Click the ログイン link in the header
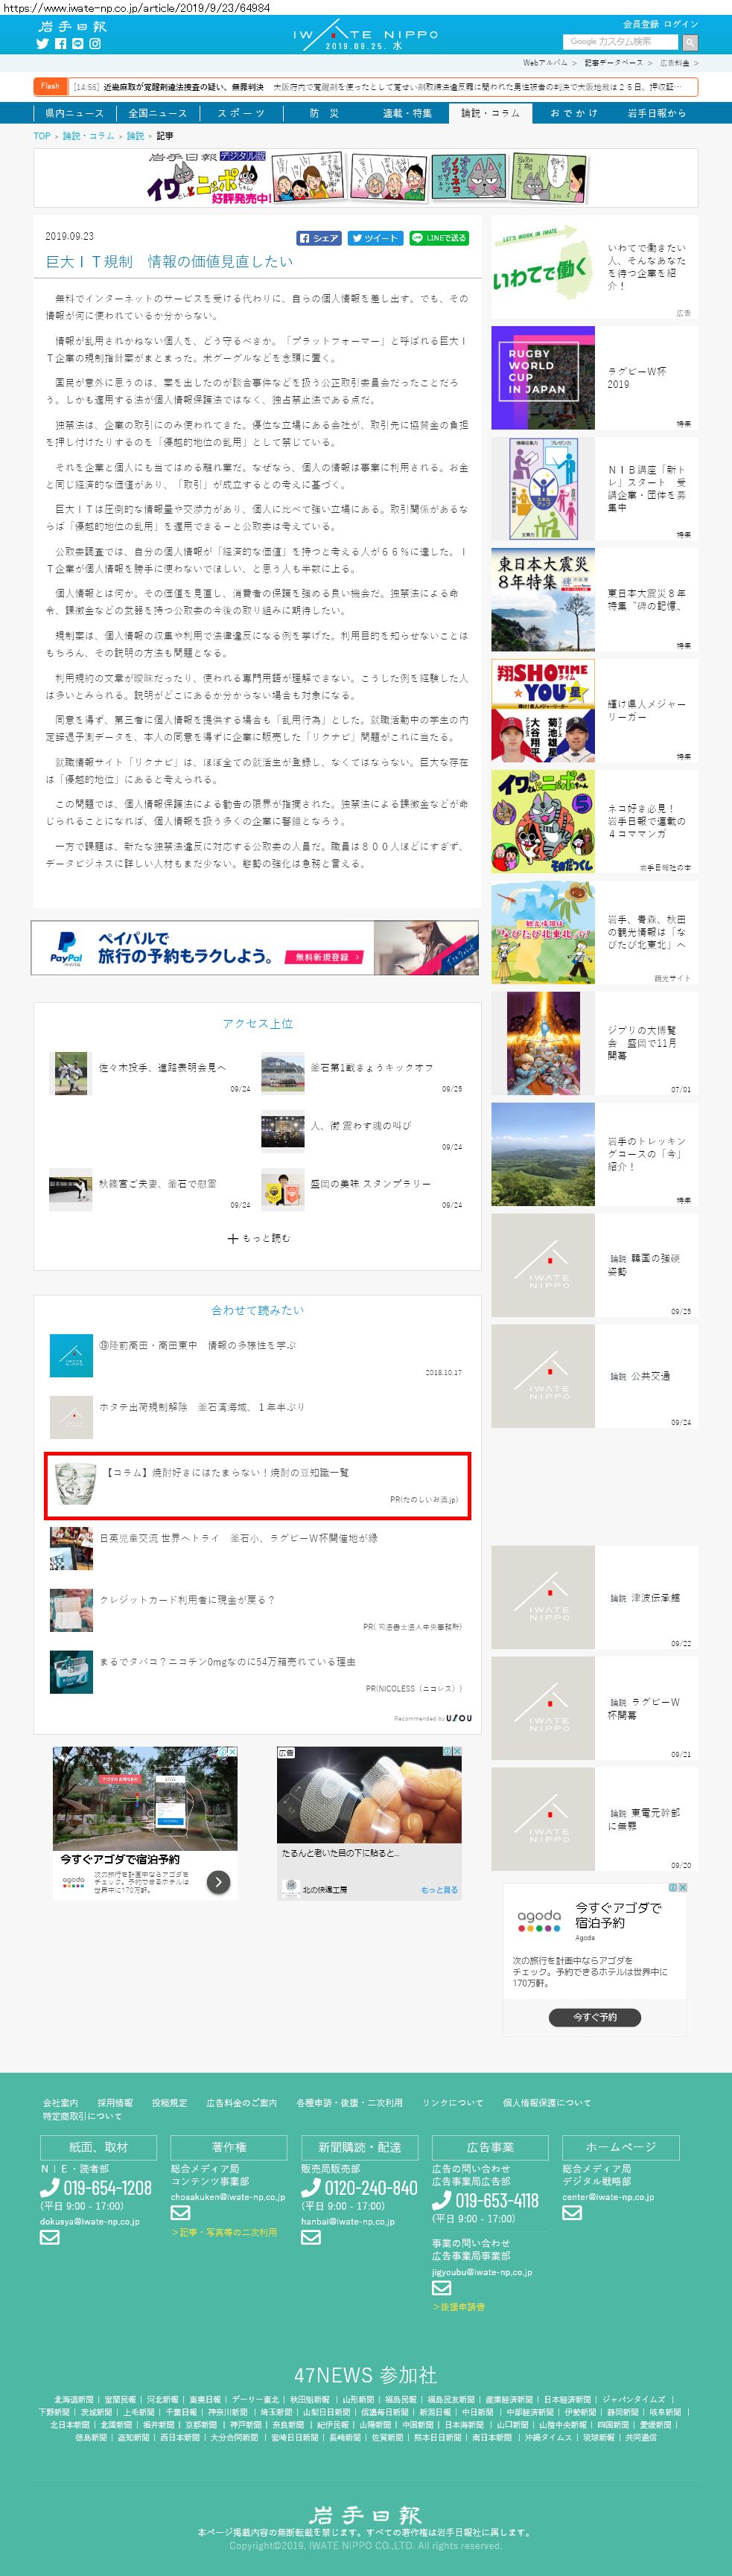732x2576 pixels. tap(681, 24)
